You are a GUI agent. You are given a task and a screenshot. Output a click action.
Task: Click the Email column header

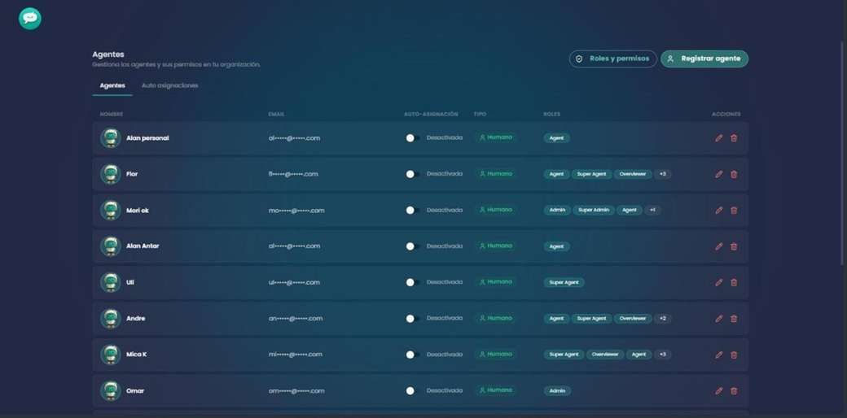(277, 115)
